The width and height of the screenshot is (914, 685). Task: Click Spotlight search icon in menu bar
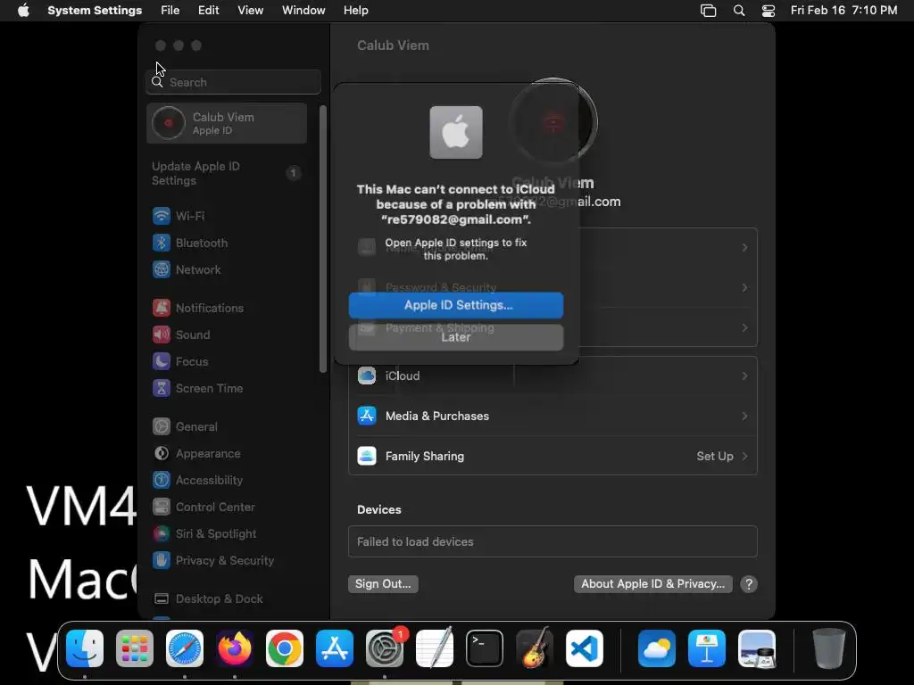(x=739, y=11)
